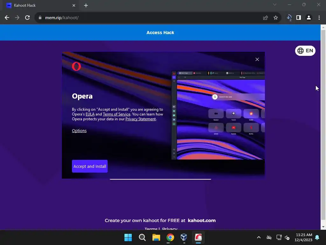Open taskbar Search

142,237
